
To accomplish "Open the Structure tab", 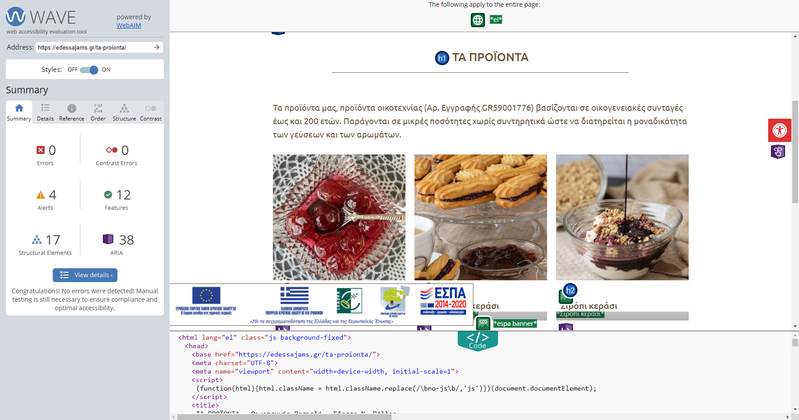I will (124, 112).
